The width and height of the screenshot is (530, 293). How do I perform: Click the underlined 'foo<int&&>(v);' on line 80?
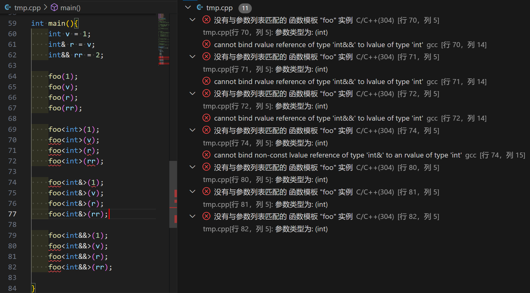coord(78,246)
